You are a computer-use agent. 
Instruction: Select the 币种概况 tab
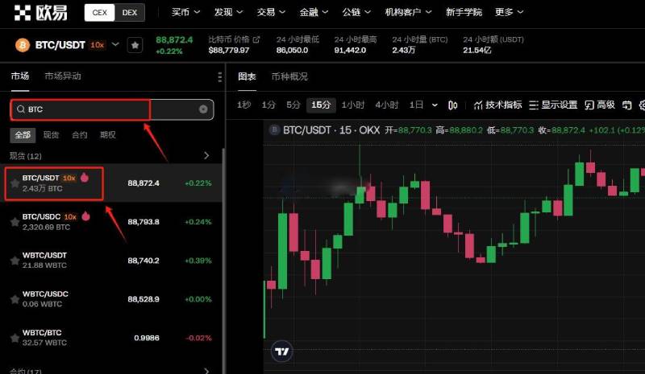click(289, 76)
